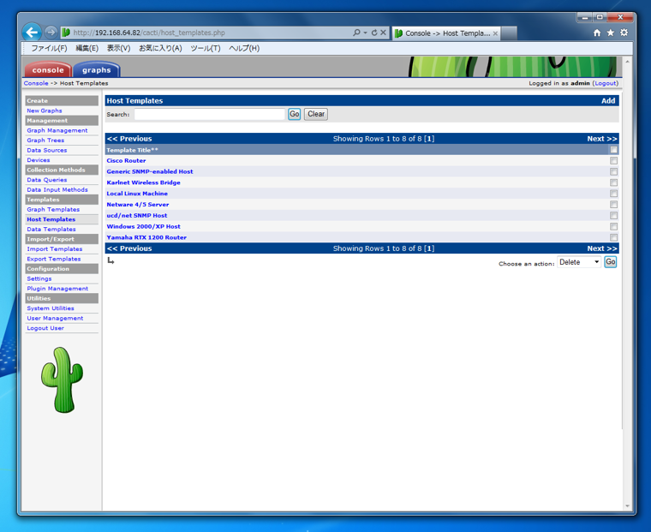Open User Management in sidebar
The height and width of the screenshot is (532, 651).
tap(55, 318)
